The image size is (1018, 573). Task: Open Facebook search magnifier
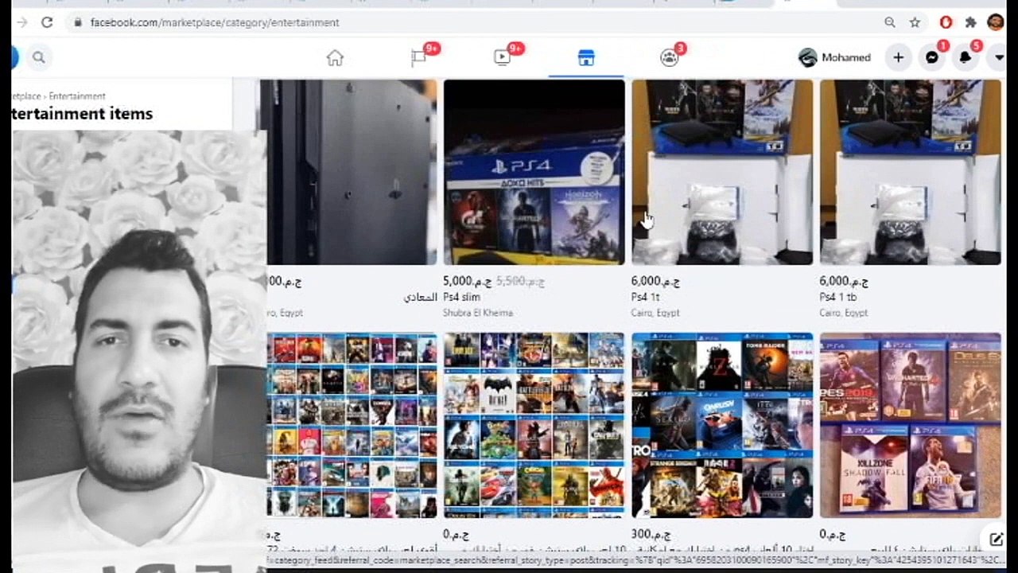coord(39,57)
